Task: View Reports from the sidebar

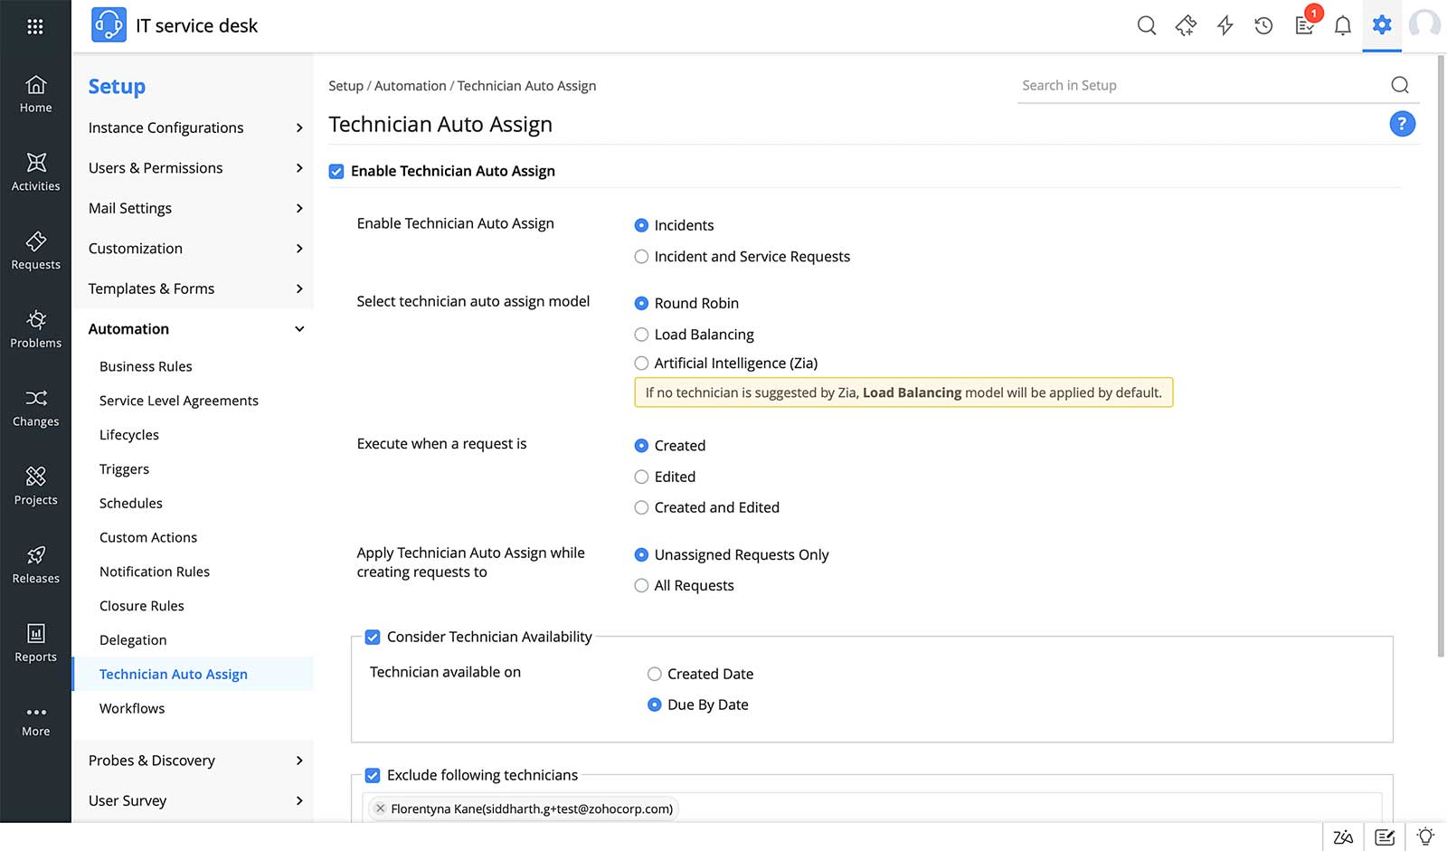Action: click(x=35, y=644)
